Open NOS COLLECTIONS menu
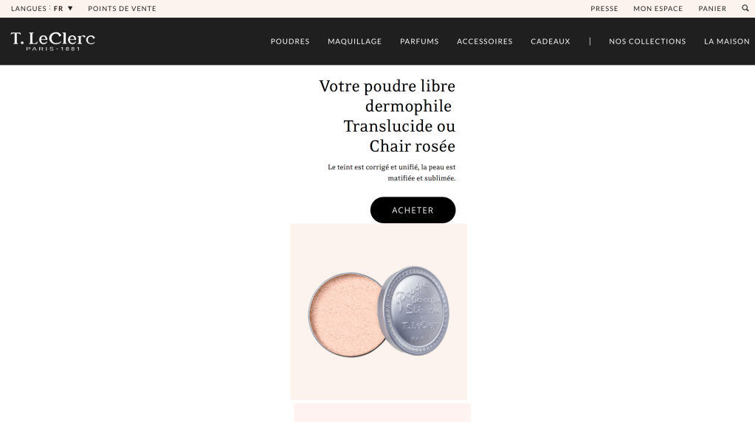The height and width of the screenshot is (422, 755). click(x=647, y=41)
